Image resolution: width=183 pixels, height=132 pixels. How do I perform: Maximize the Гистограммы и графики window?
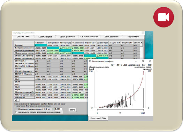pos(143,61)
